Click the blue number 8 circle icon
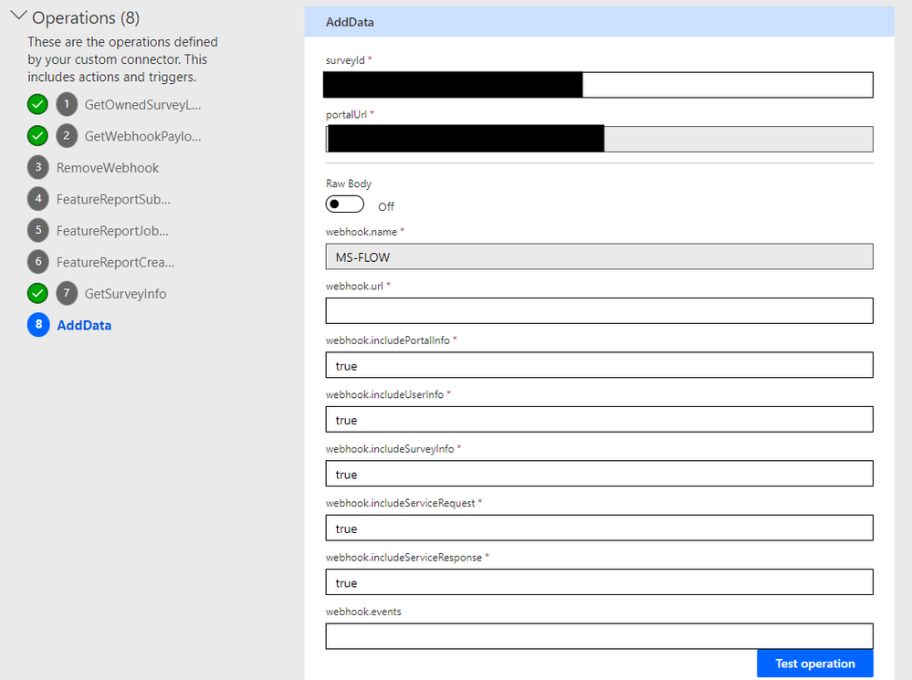The image size is (912, 680). tap(38, 325)
